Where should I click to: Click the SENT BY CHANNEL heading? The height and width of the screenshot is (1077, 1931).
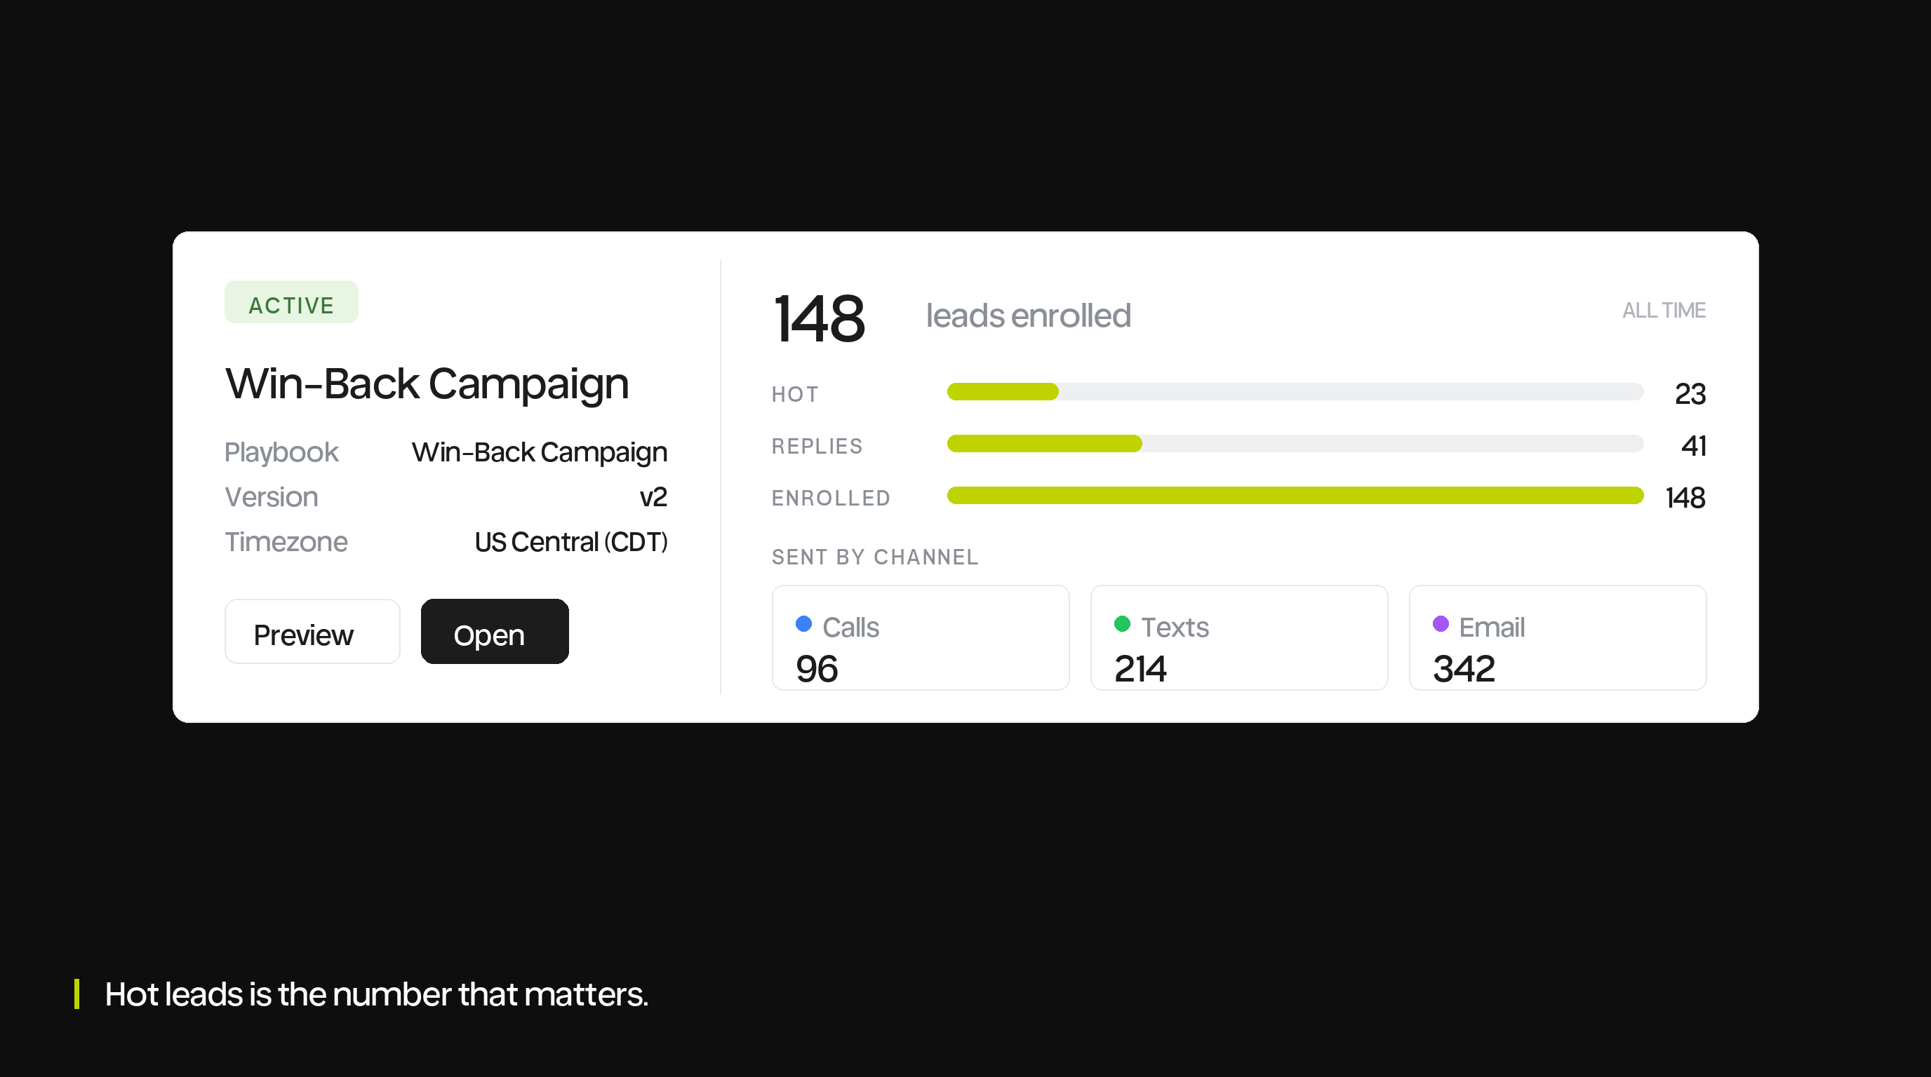875,557
